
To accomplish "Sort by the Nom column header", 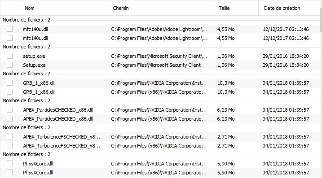I will click(x=63, y=8).
